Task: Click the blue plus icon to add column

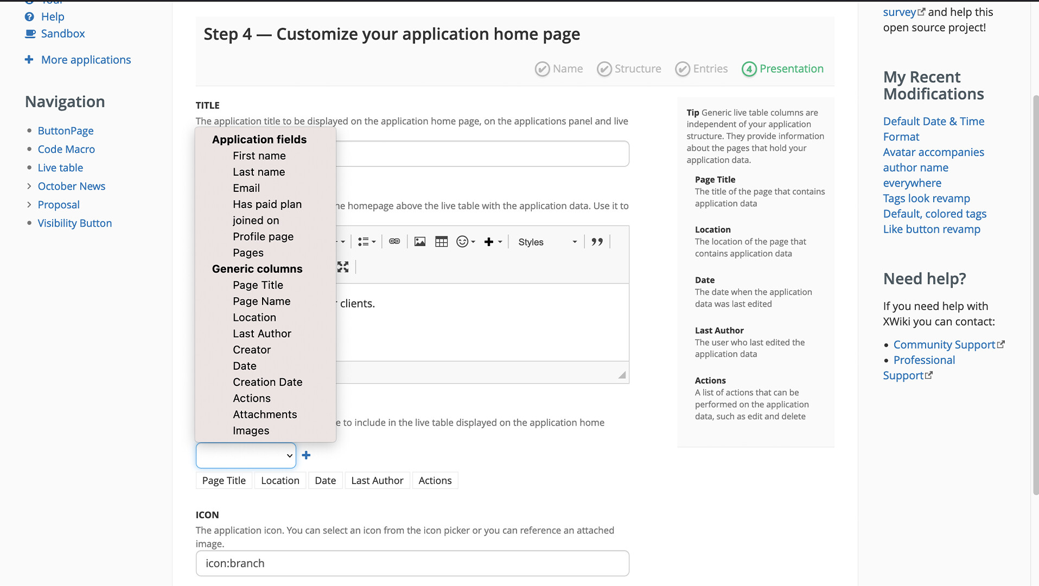Action: coord(306,455)
